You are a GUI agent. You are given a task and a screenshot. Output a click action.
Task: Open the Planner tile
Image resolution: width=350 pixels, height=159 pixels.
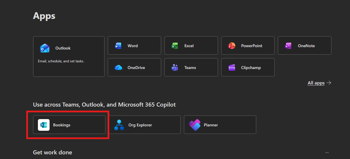220,125
